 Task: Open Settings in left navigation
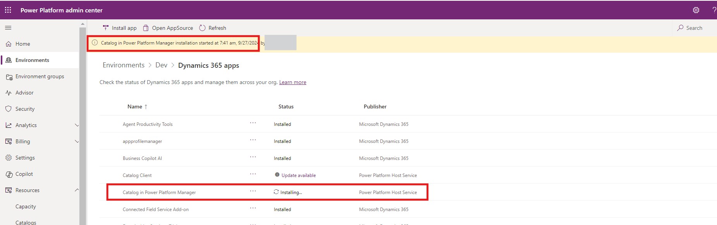[x=25, y=158]
